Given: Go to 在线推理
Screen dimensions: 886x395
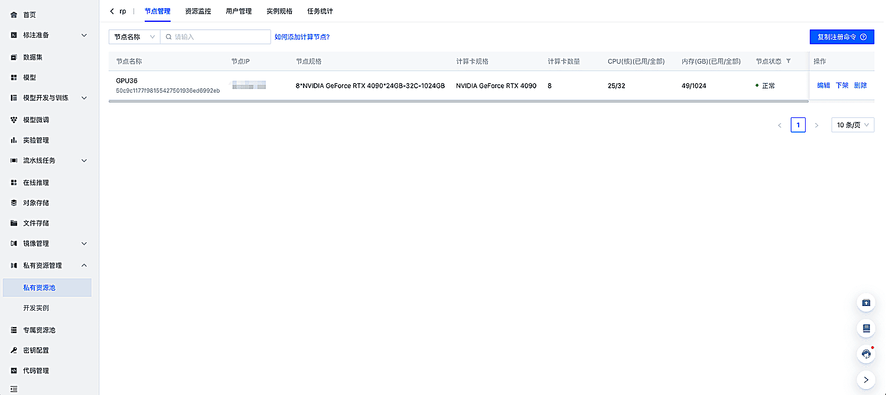Looking at the screenshot, I should [36, 183].
